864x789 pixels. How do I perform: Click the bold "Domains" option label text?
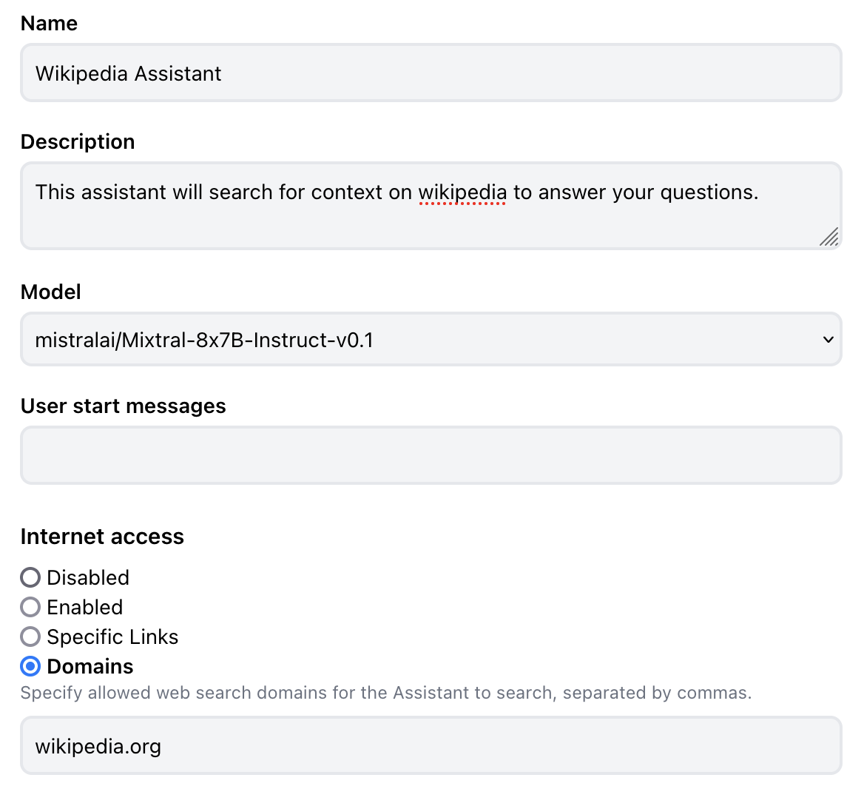click(90, 667)
